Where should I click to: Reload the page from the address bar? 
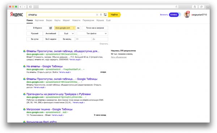coord(176,6)
